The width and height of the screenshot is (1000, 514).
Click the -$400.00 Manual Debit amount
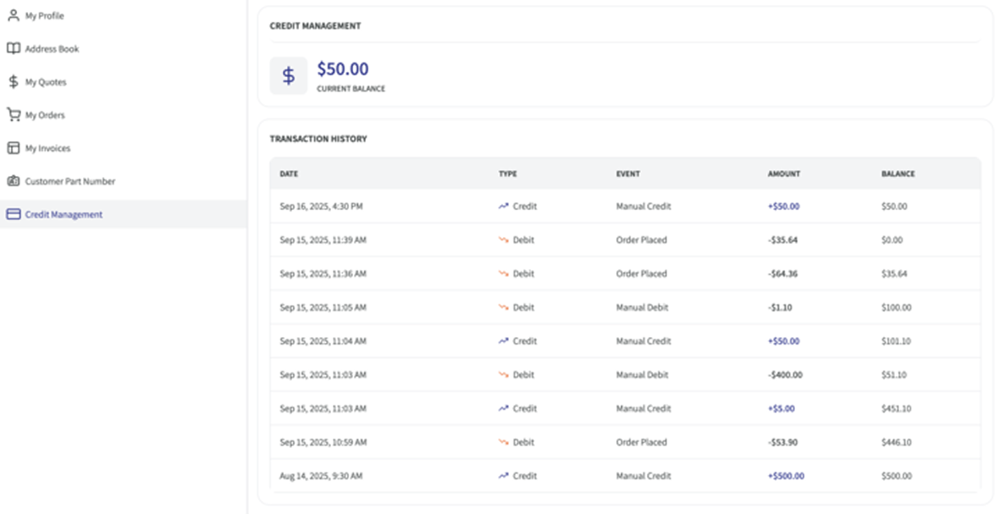pos(785,375)
